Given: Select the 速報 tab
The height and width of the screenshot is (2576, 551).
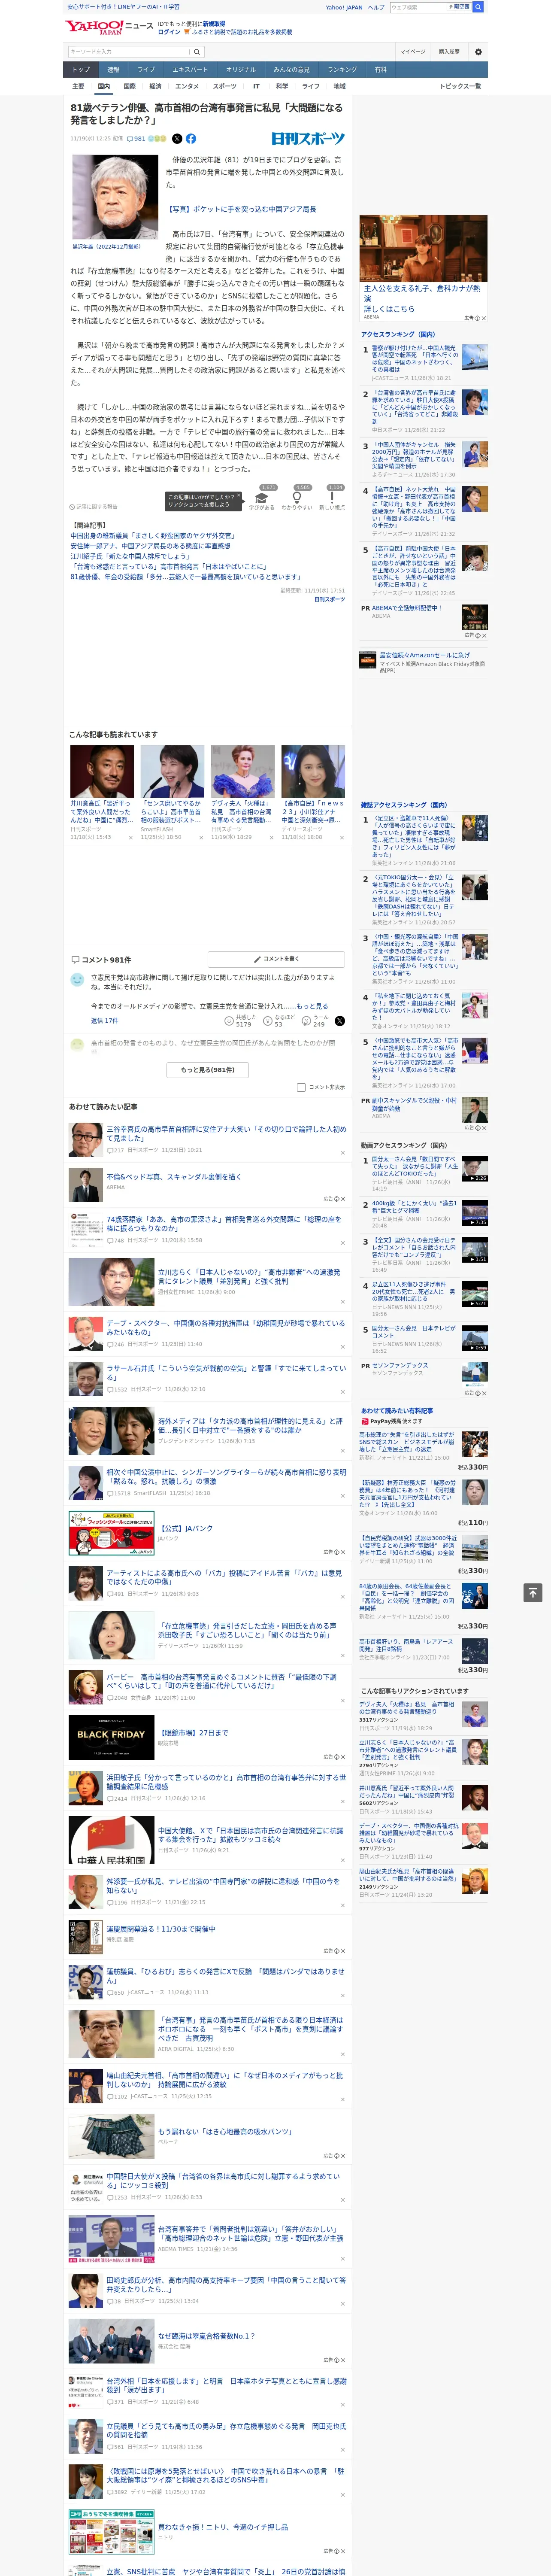Looking at the screenshot, I should point(113,70).
